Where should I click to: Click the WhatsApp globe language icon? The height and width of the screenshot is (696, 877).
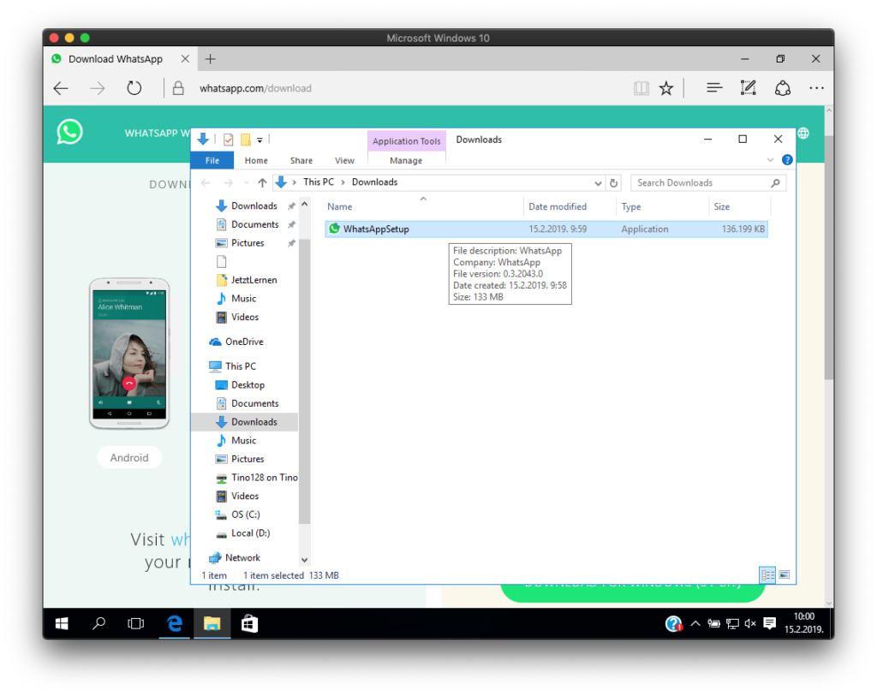(x=802, y=134)
